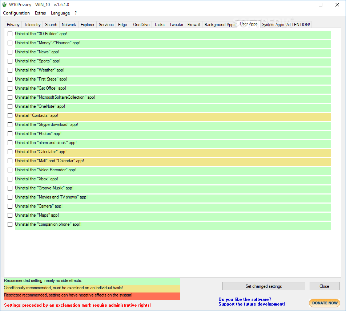Open the System-Apps !ATTENTION! tab

point(286,25)
